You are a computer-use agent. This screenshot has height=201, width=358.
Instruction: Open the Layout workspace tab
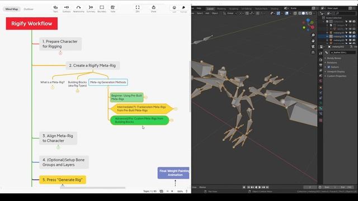click(210, 9)
